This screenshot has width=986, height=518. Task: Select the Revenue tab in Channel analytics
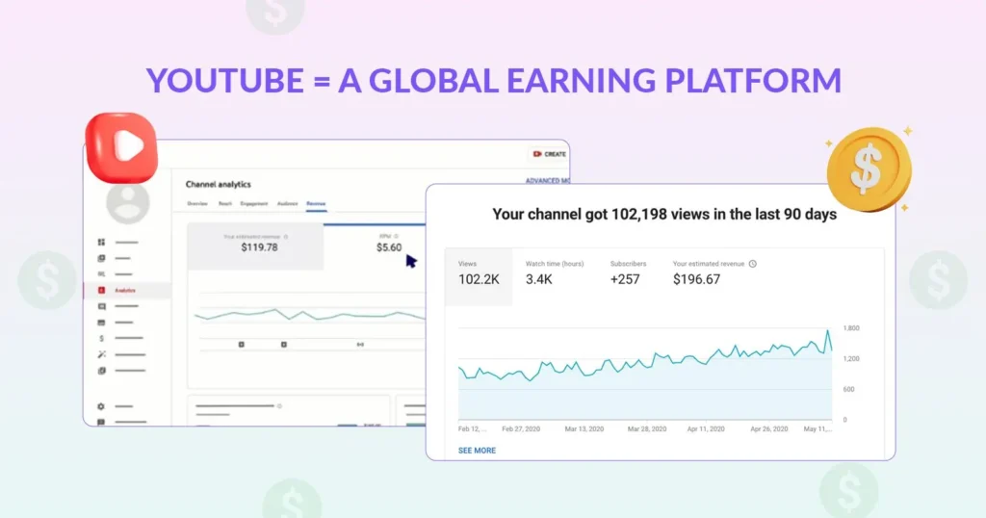coord(316,204)
